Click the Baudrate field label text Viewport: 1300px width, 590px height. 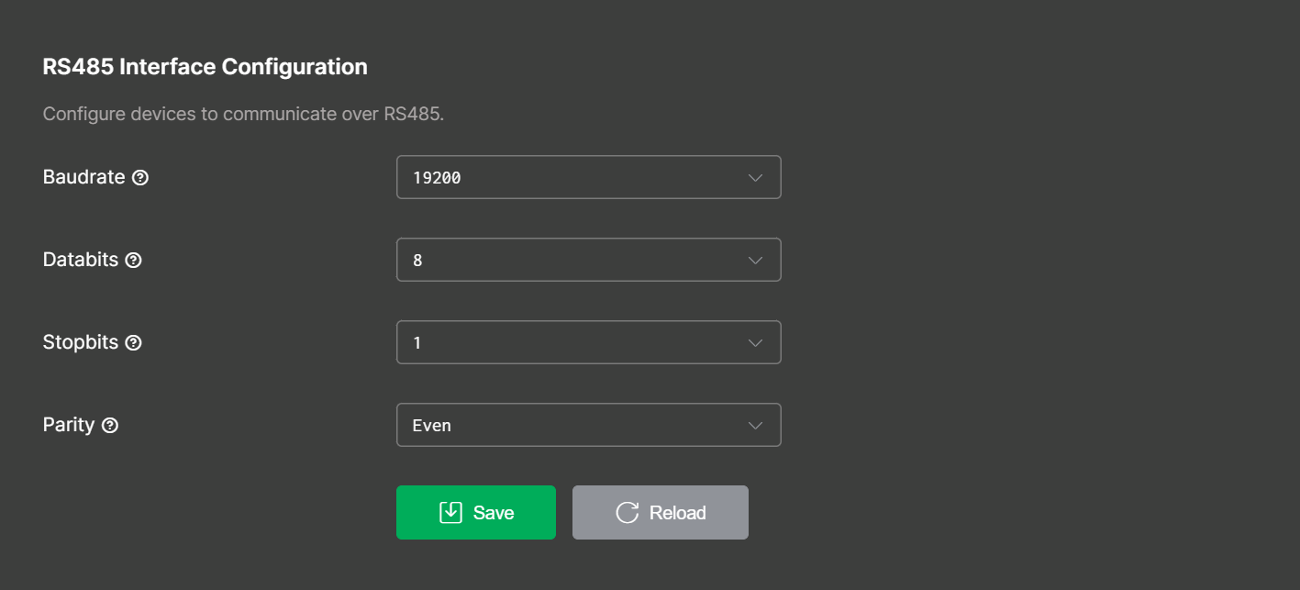83,177
